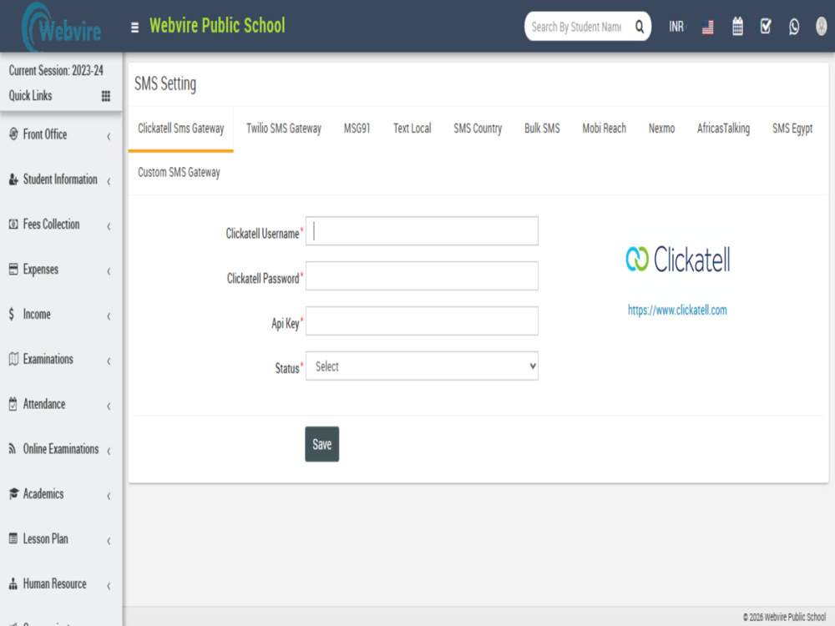Expand the Human Resource chevron
Viewport: 835px width, 626px height.
point(109,586)
